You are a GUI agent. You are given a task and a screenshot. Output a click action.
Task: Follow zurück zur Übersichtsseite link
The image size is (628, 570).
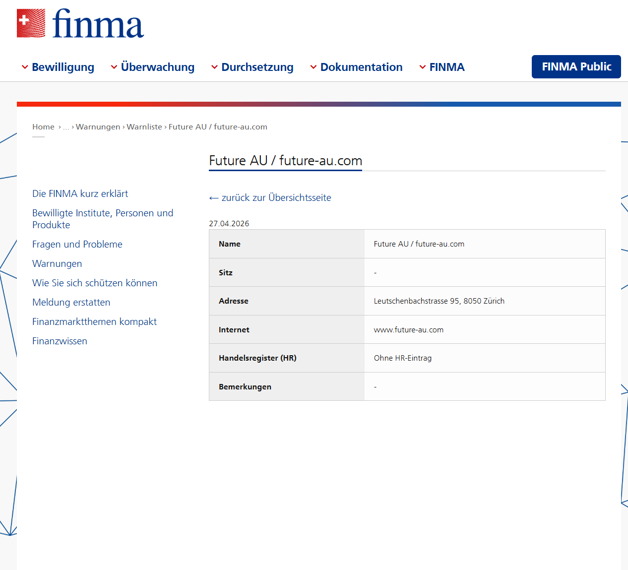coord(276,197)
